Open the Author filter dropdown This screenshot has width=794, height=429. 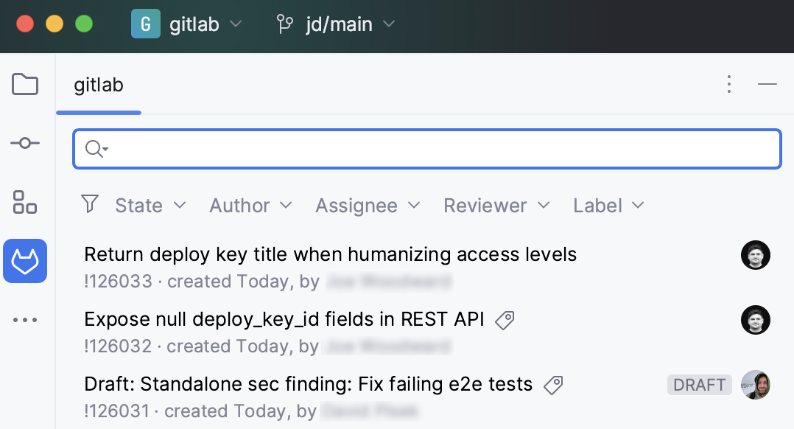250,206
